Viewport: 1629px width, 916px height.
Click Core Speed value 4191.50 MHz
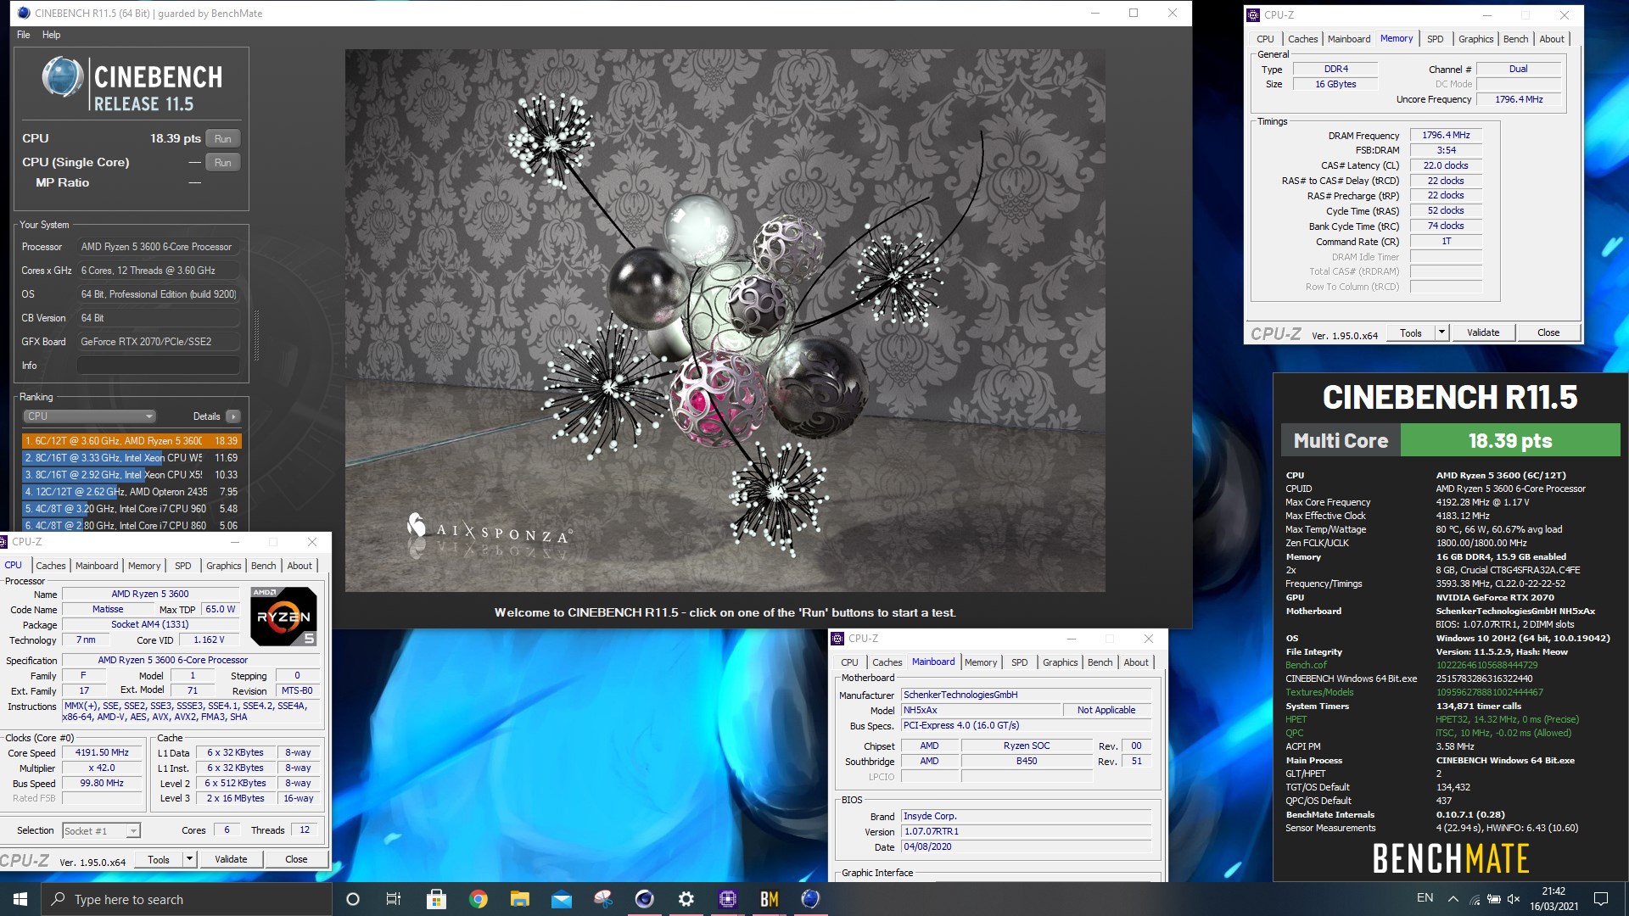click(102, 753)
